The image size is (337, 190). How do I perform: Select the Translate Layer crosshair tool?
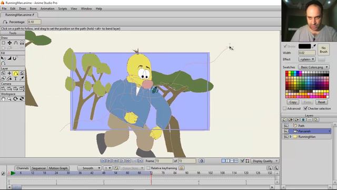pos(9,73)
